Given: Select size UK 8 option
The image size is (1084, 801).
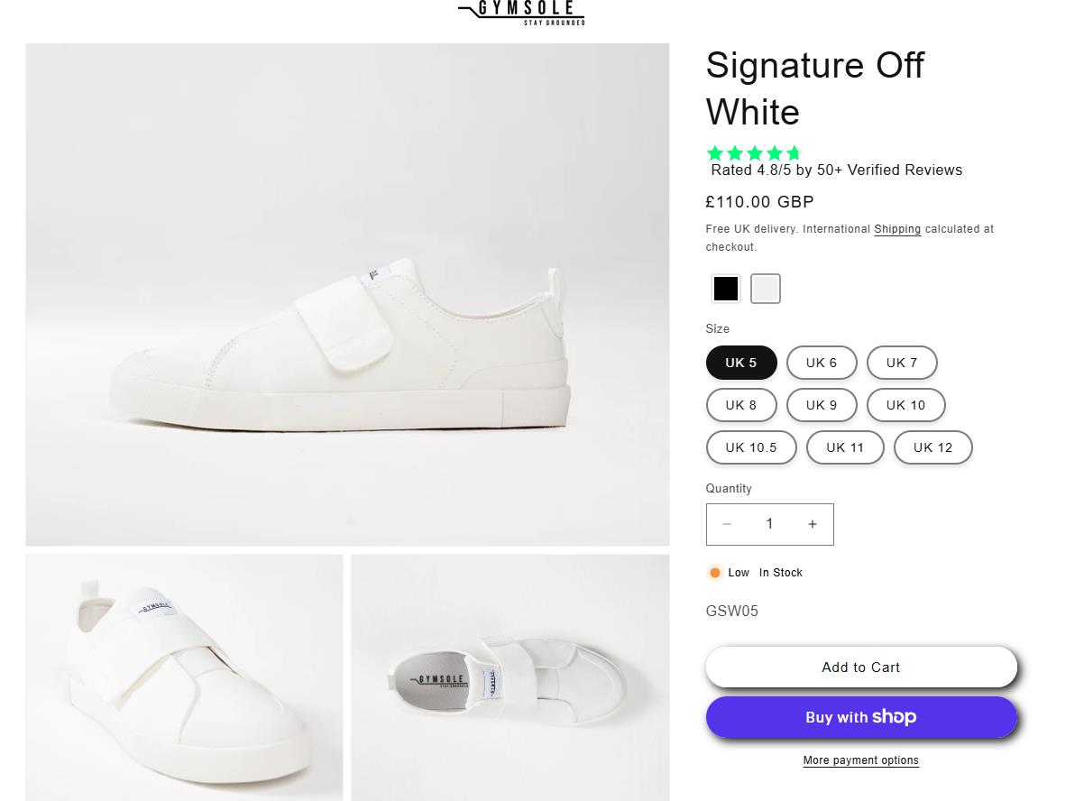Looking at the screenshot, I should click(741, 405).
